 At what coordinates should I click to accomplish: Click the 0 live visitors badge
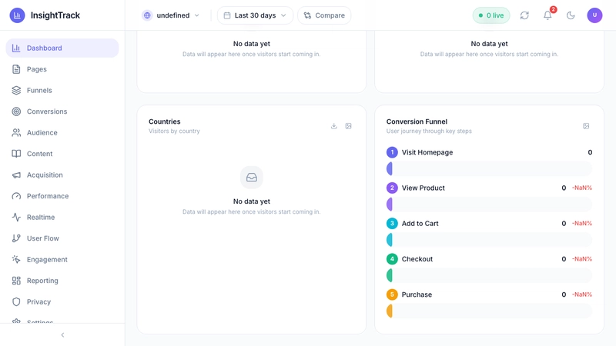click(x=491, y=15)
